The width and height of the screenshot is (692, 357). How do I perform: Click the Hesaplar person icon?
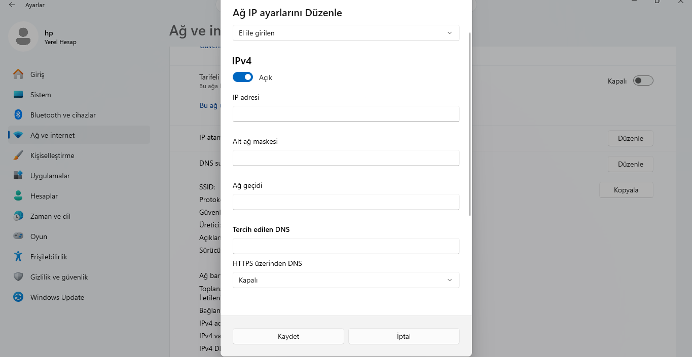point(18,196)
